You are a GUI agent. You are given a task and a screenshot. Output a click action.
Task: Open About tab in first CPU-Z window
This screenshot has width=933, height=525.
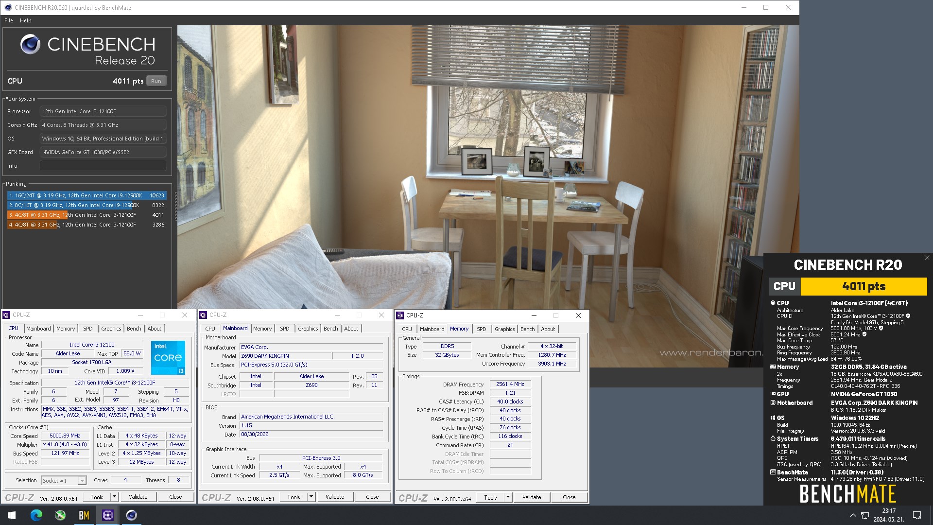point(155,329)
